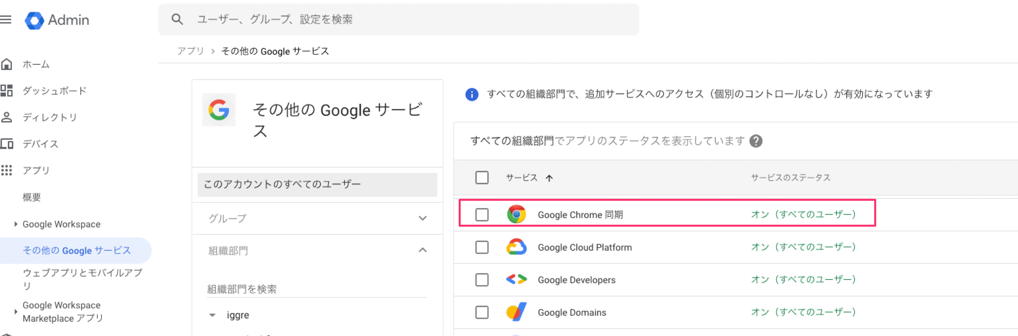Screen dimensions: 1018x336
Task: Open 概要 under アプリ
Action: [x=32, y=197]
